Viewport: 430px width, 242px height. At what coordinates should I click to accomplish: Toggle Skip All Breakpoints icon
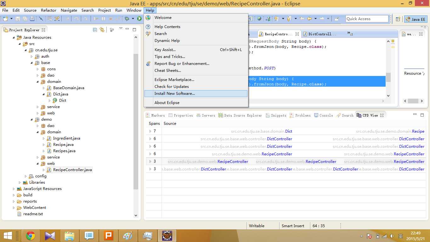pos(41,19)
